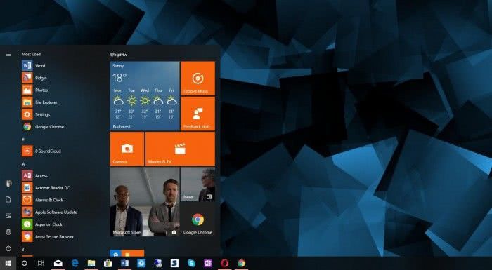Image resolution: width=492 pixels, height=270 pixels.
Task: Launch the Camera tile
Action: coord(127,149)
